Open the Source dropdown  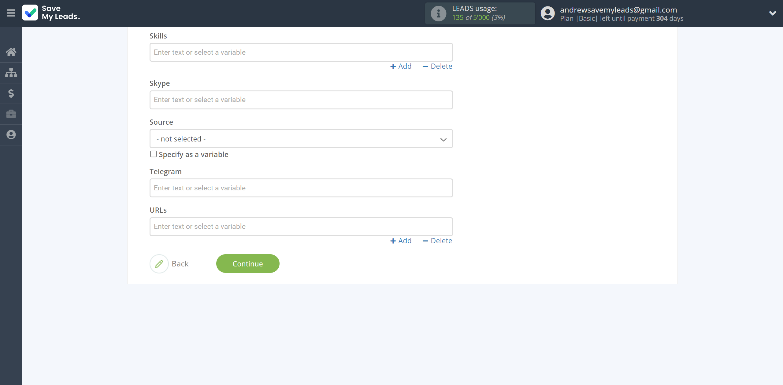pos(301,139)
